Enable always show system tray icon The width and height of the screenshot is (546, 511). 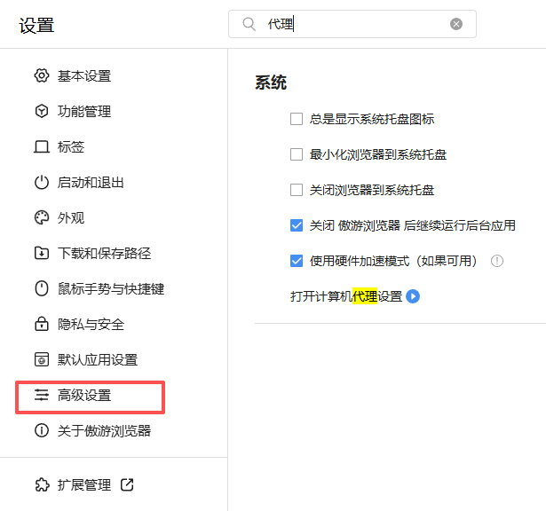(297, 119)
